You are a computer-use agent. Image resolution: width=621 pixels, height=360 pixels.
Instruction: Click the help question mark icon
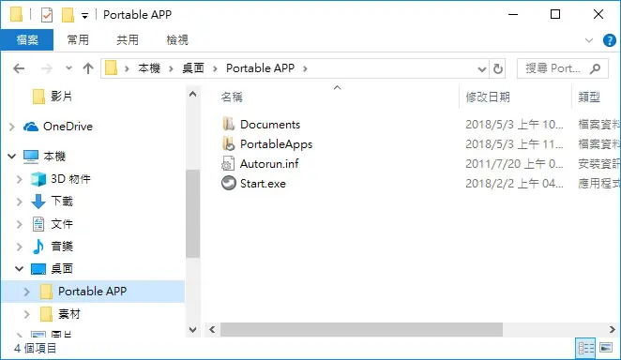click(609, 40)
